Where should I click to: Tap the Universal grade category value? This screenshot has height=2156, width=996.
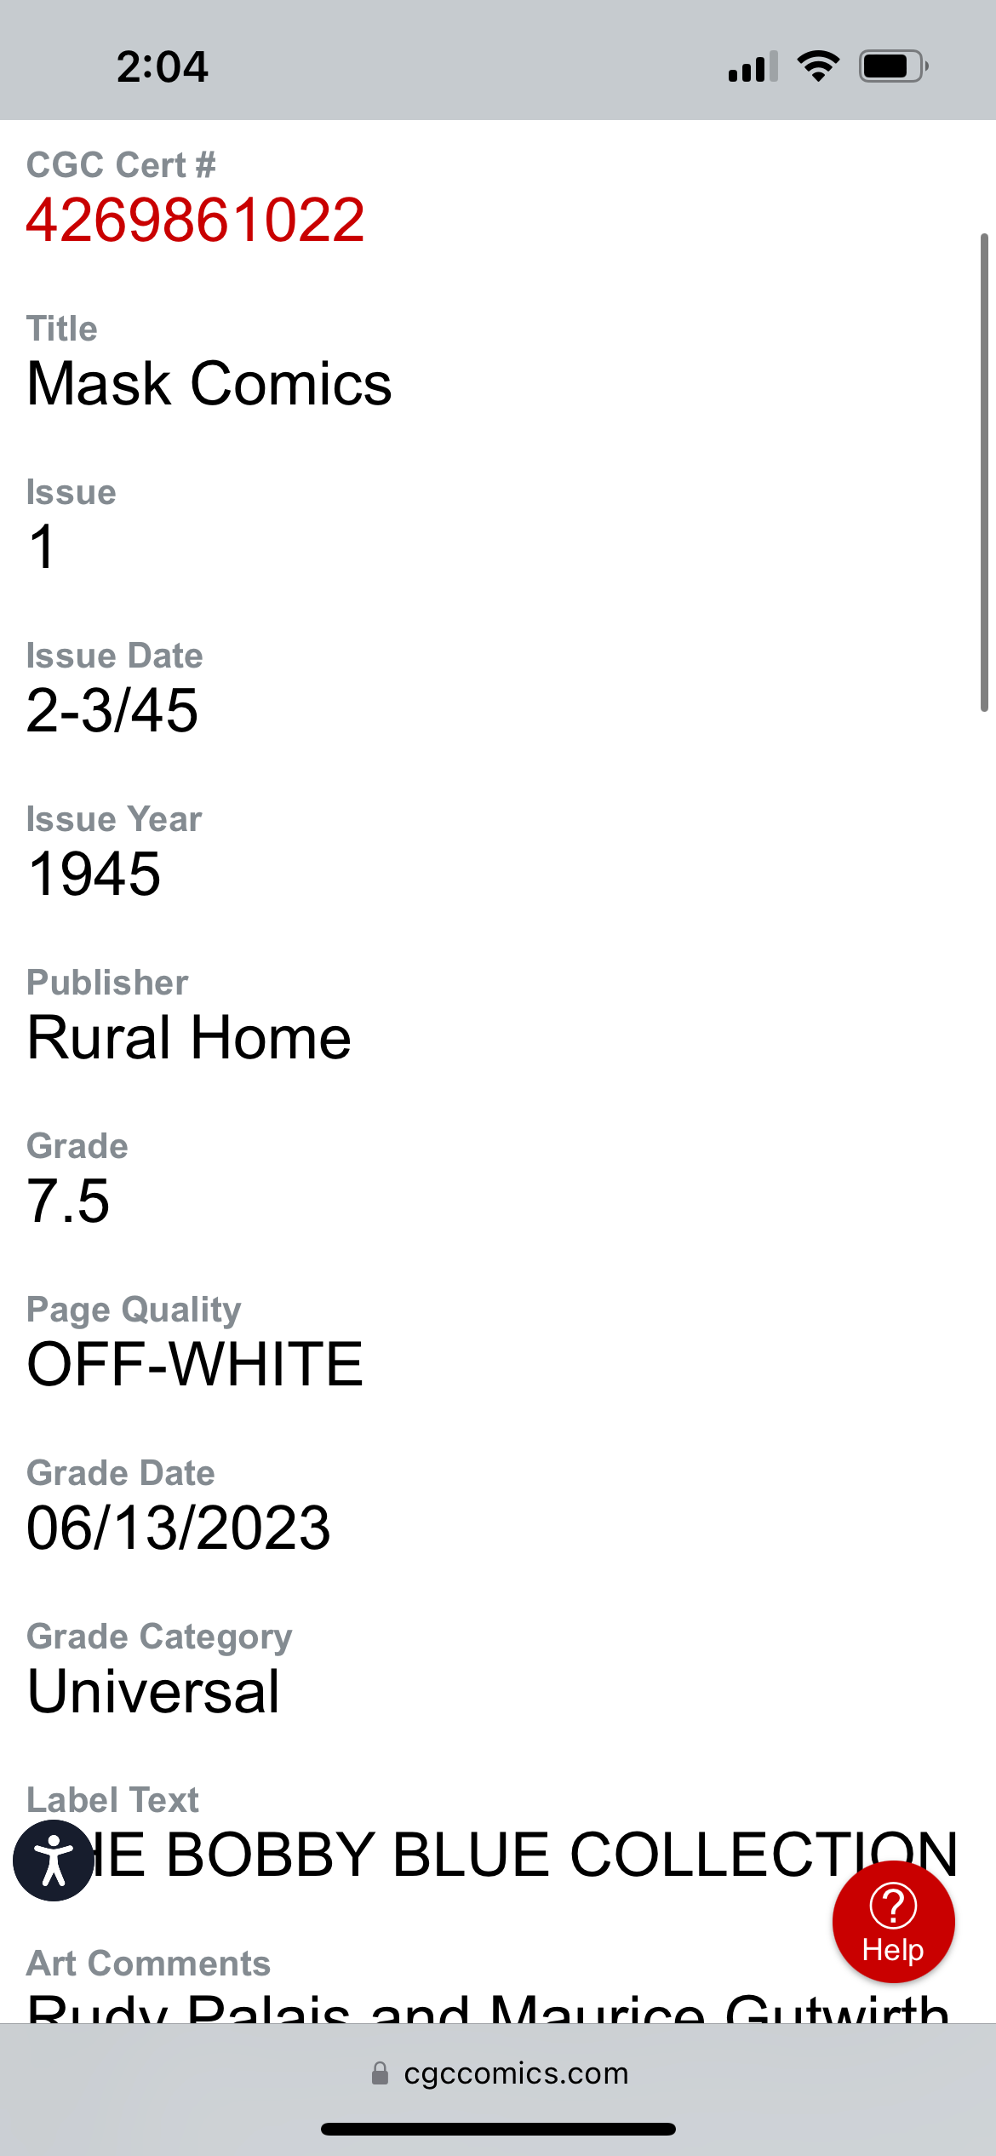[153, 1692]
